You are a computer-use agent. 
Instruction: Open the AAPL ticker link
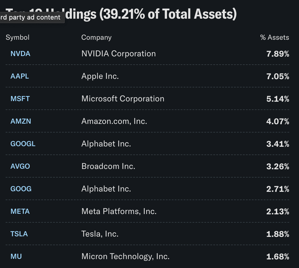click(x=20, y=76)
